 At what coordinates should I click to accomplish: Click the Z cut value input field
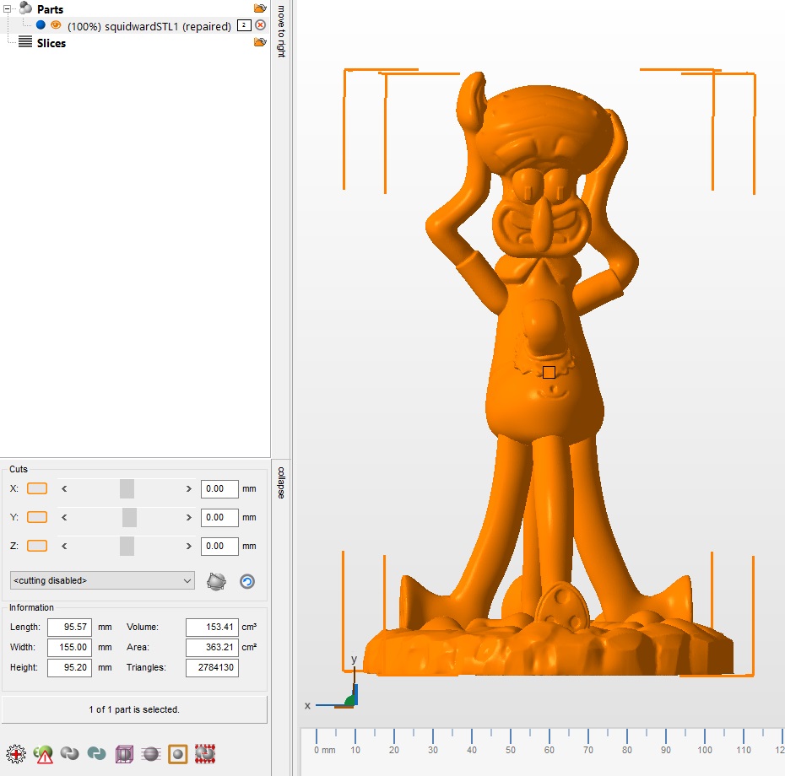(219, 546)
